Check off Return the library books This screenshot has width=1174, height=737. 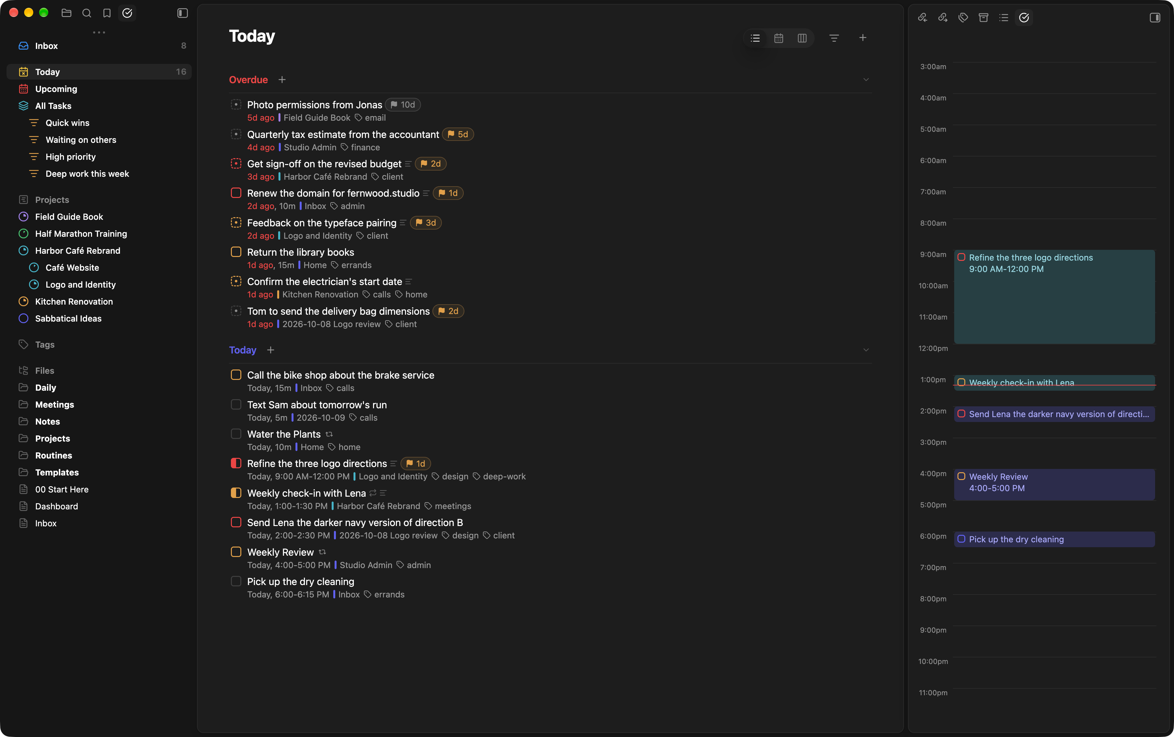[x=236, y=252]
